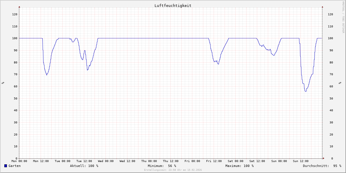Click the percent unit label on left axis
Screen dimensions: 346x173
coord(3,83)
